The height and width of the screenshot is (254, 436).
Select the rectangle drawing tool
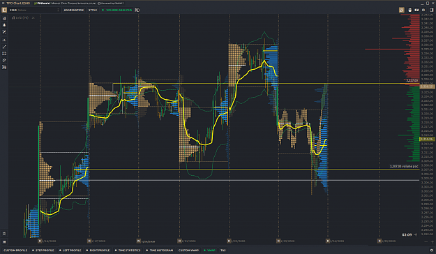pyautogui.click(x=4, y=54)
